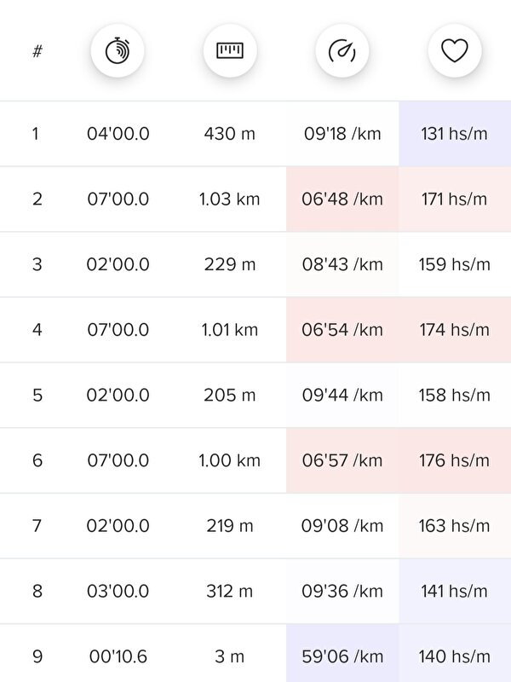Select lap 2 pace 06'48 /km cell
This screenshot has width=511, height=682.
click(342, 199)
